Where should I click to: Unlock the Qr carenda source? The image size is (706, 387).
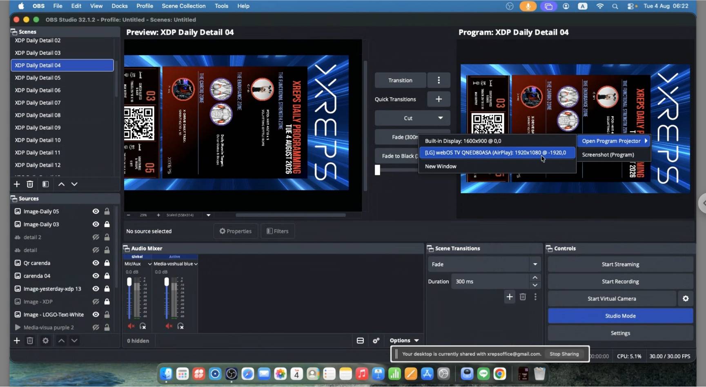click(x=107, y=263)
